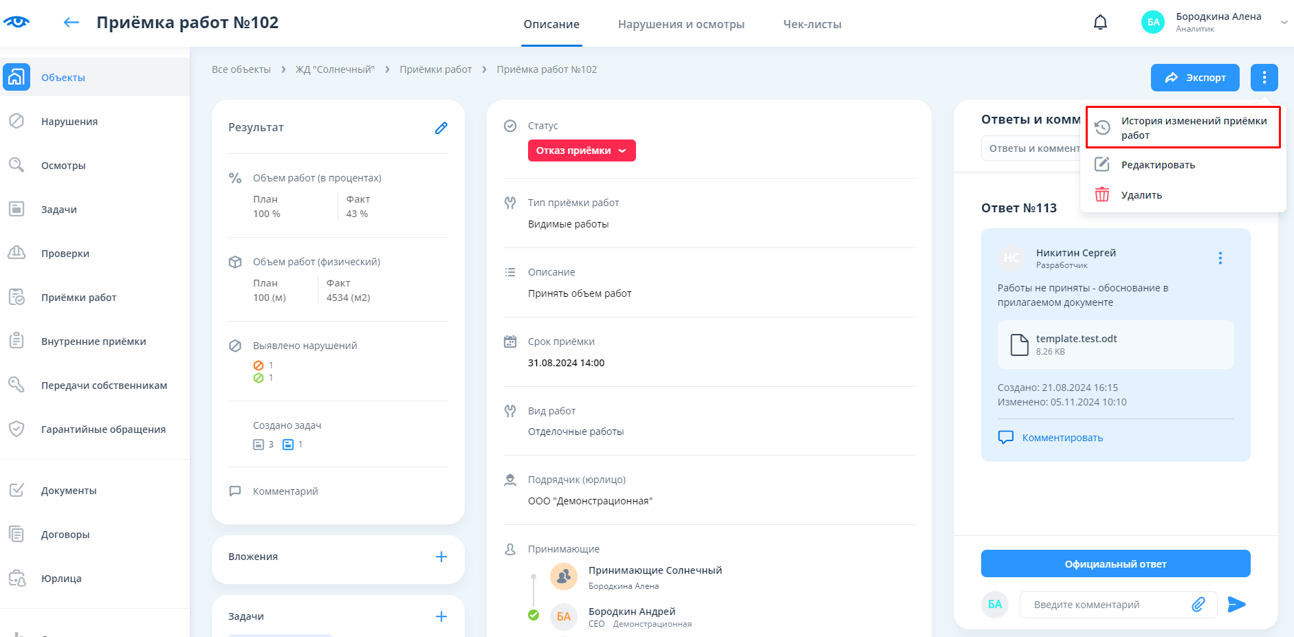Screen dimensions: 1294x637
Task: Click the paperclip attach file icon
Action: pos(1198,604)
